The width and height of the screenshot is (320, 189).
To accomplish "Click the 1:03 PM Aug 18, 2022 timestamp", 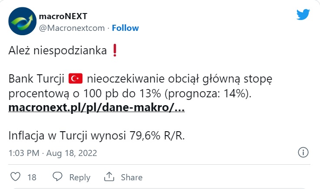I will click(x=53, y=153).
